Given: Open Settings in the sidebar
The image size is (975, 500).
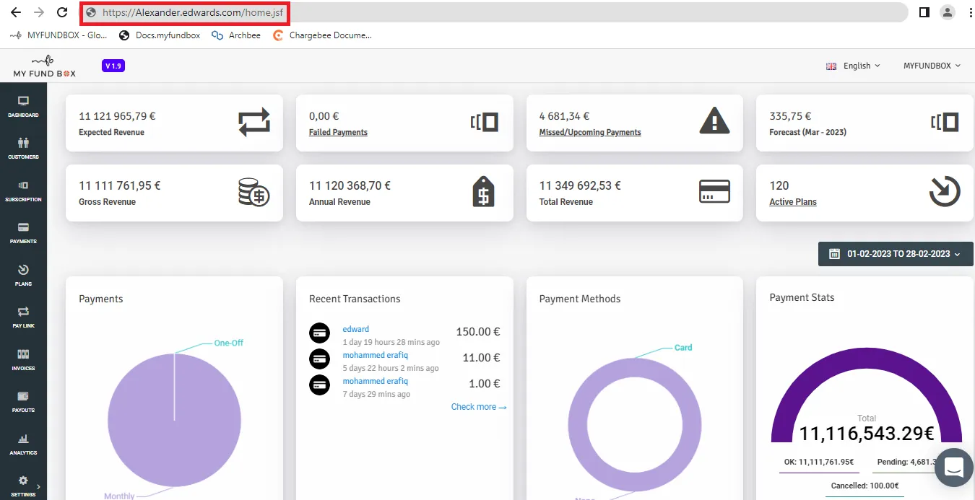Looking at the screenshot, I should pos(23,486).
